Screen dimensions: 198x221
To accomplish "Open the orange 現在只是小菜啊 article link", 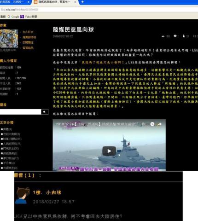I will [103, 62].
